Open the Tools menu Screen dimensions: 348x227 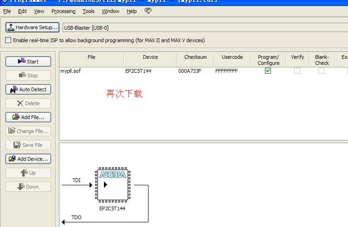[x=89, y=11]
